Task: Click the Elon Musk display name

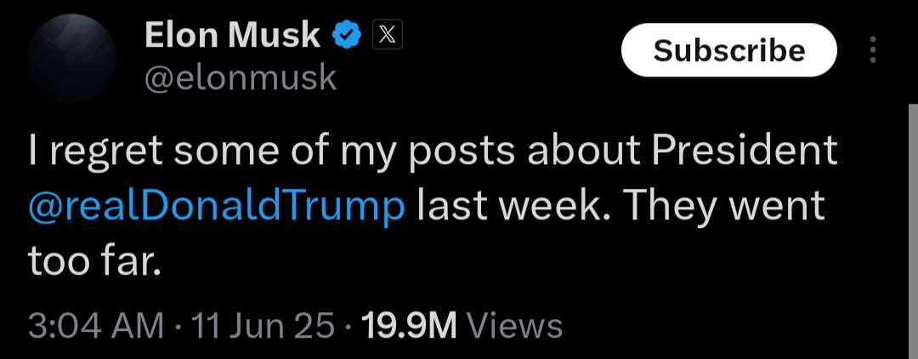Action: click(232, 36)
